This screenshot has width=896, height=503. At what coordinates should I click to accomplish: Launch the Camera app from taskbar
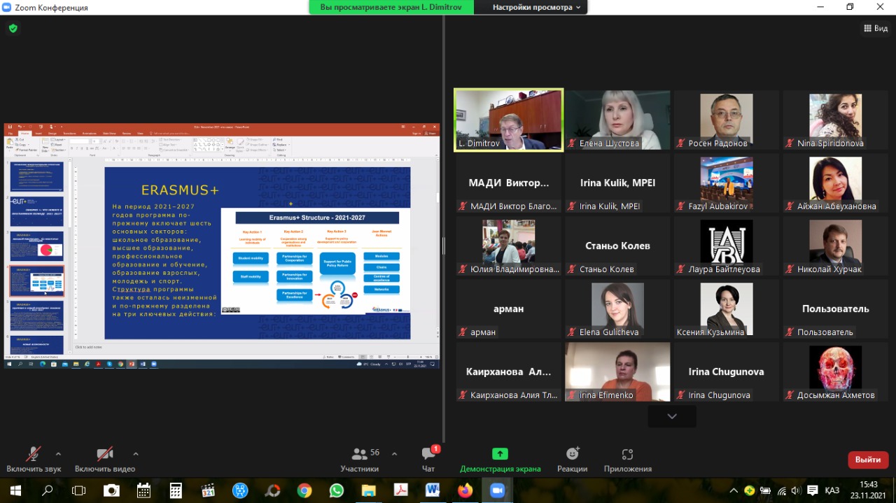[x=111, y=490]
